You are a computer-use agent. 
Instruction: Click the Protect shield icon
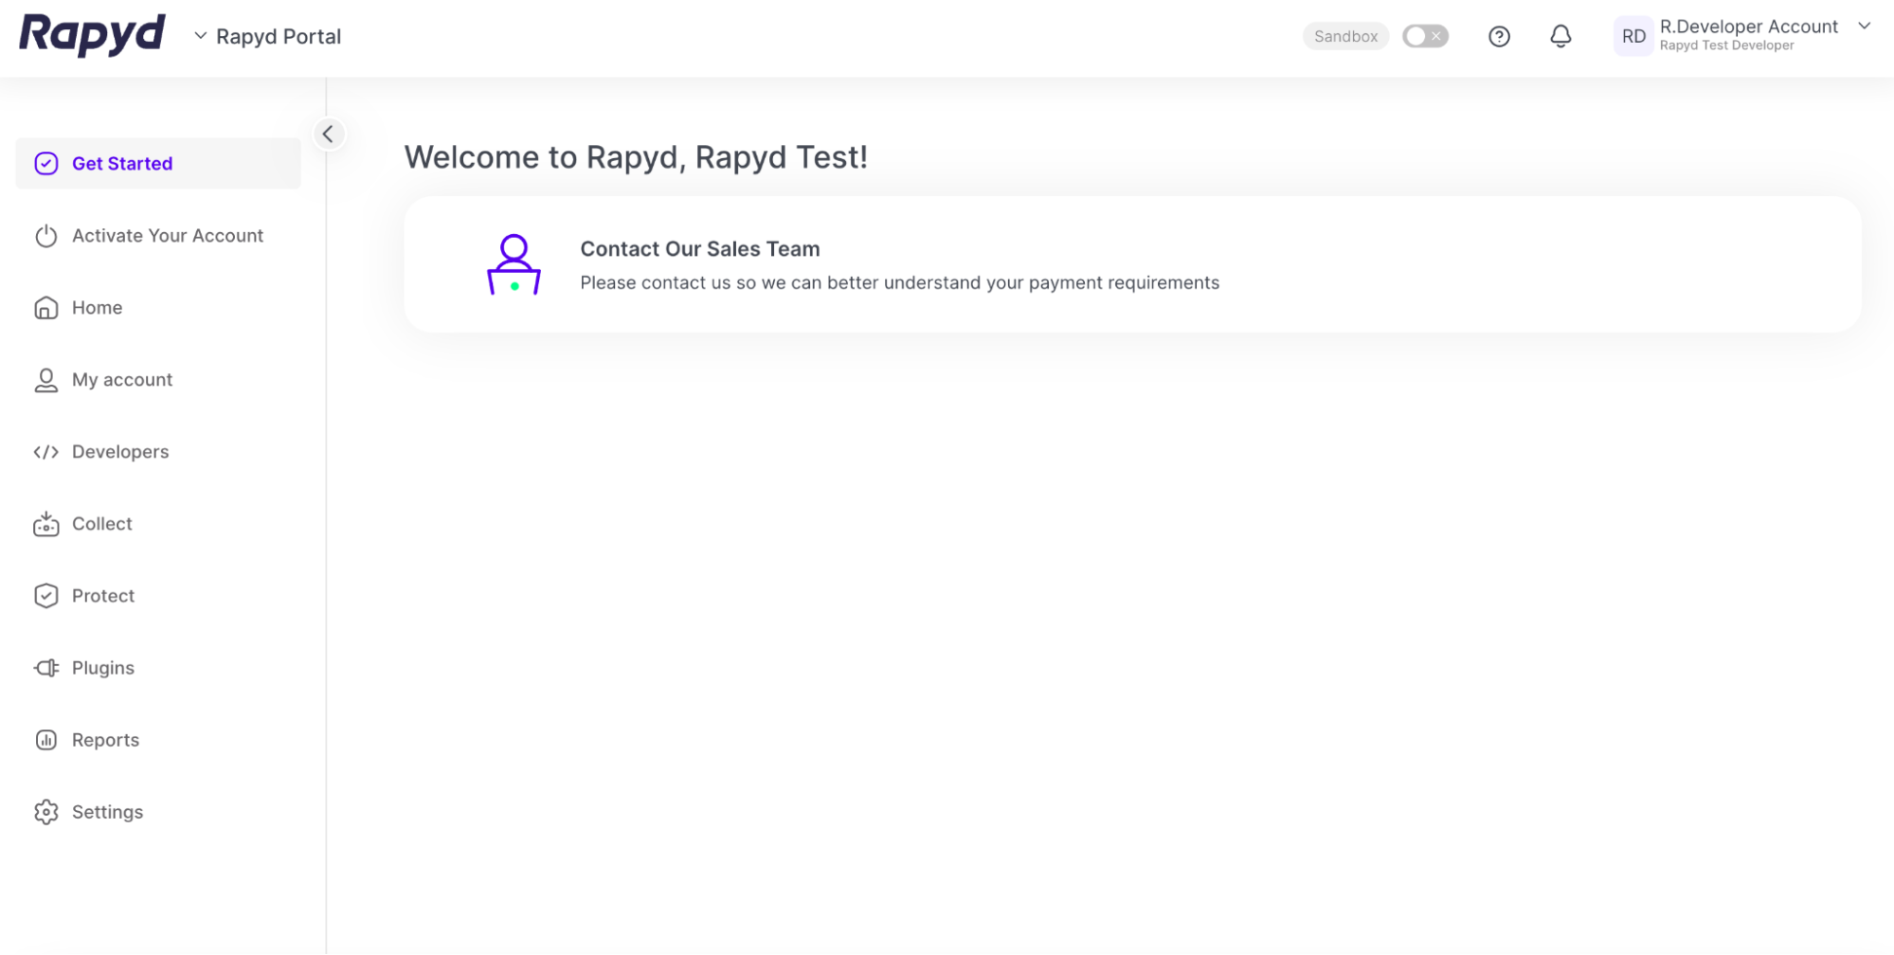pos(45,596)
